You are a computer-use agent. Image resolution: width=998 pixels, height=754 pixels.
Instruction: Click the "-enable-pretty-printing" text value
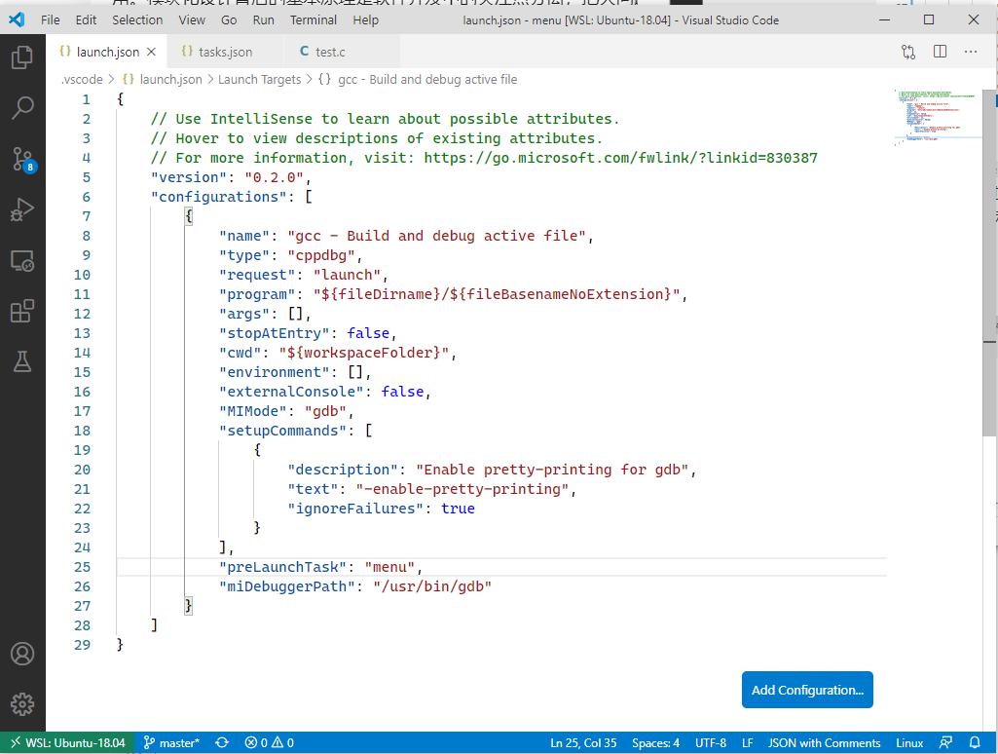[462, 489]
